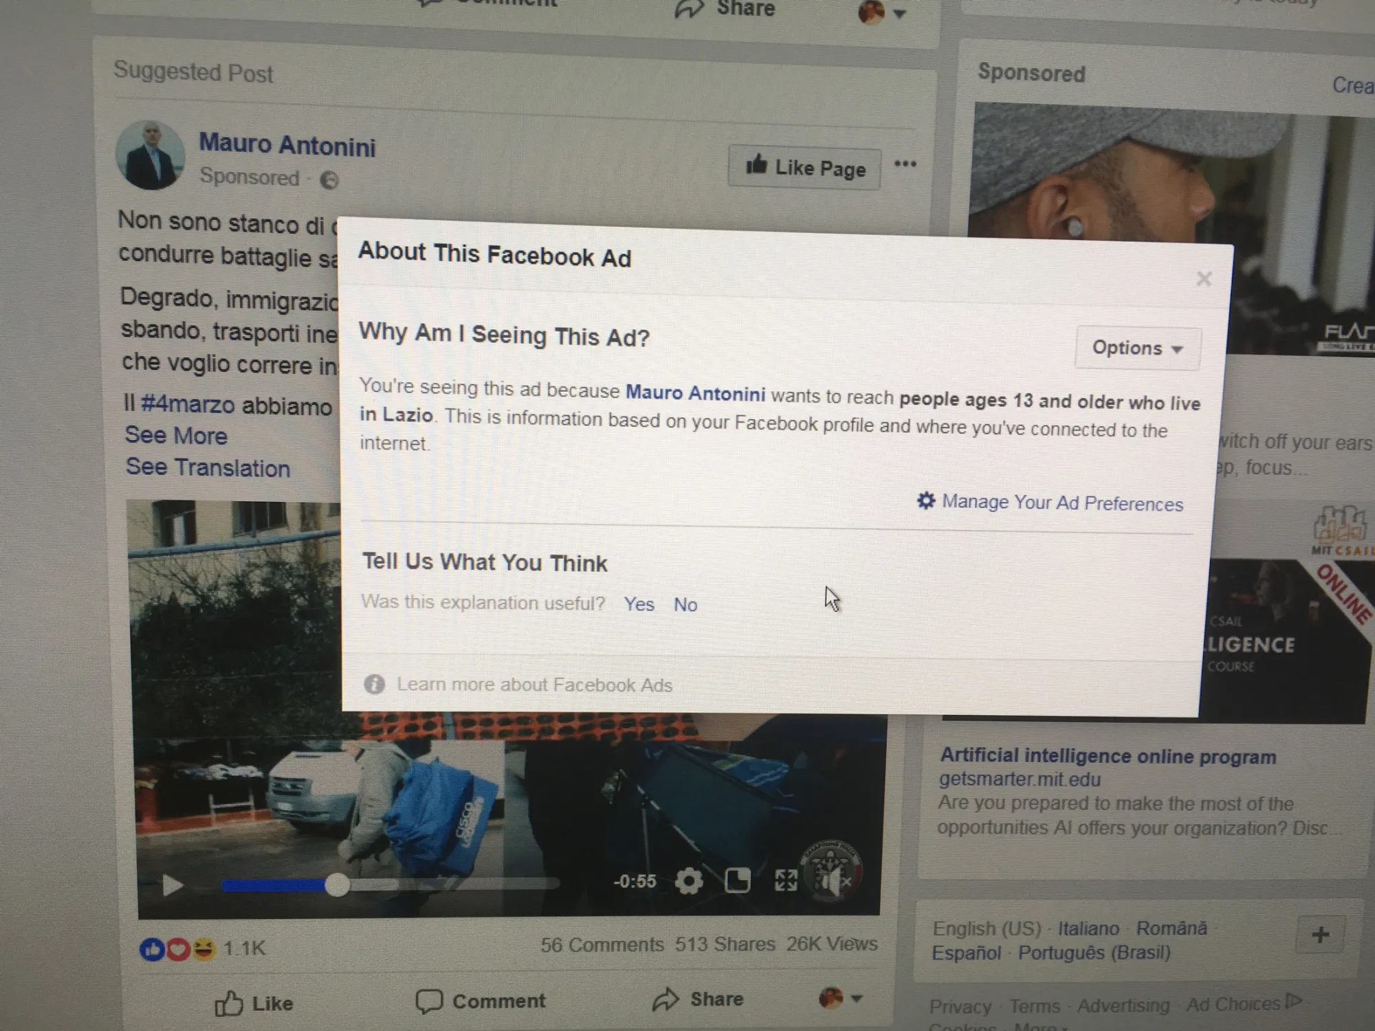
Task: Answer No to explanation useful question
Action: pos(685,605)
